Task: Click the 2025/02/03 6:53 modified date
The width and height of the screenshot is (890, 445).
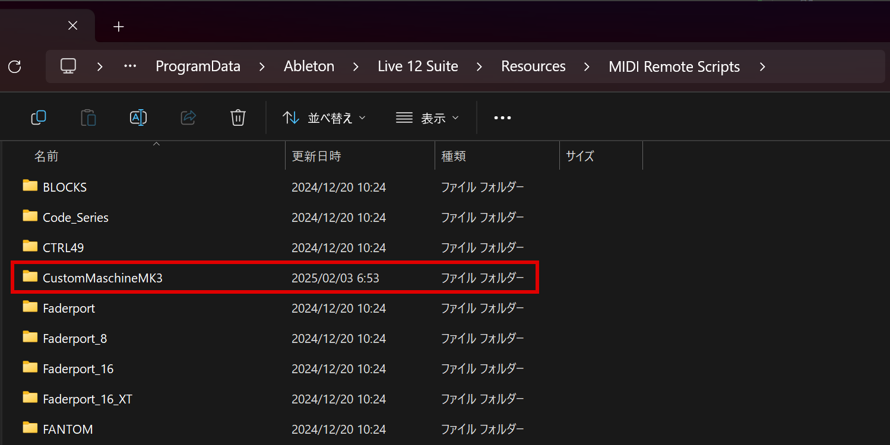Action: (335, 278)
